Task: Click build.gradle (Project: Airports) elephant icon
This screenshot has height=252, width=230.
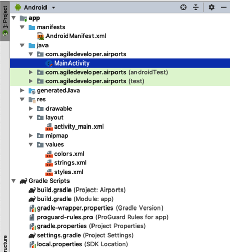Action: [x=32, y=190]
